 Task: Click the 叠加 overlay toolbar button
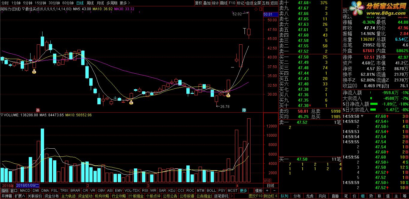point(207,3)
